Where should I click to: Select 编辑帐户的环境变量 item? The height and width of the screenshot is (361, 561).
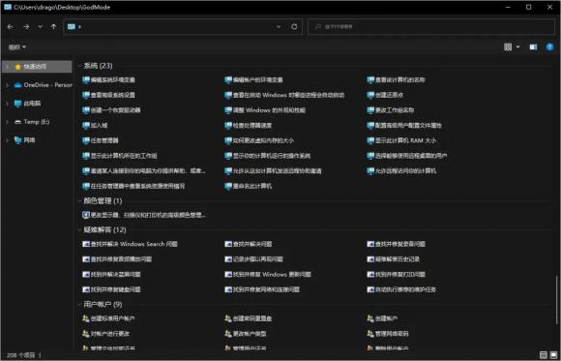[253, 80]
